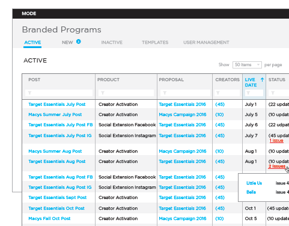Sort by the PROPOSAL column header

tap(171, 80)
